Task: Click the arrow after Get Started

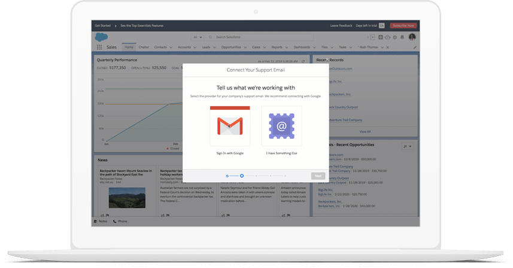Action: (116, 26)
